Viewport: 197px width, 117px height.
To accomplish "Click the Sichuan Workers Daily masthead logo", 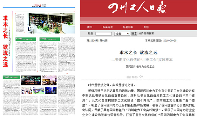I will click(x=137, y=7).
